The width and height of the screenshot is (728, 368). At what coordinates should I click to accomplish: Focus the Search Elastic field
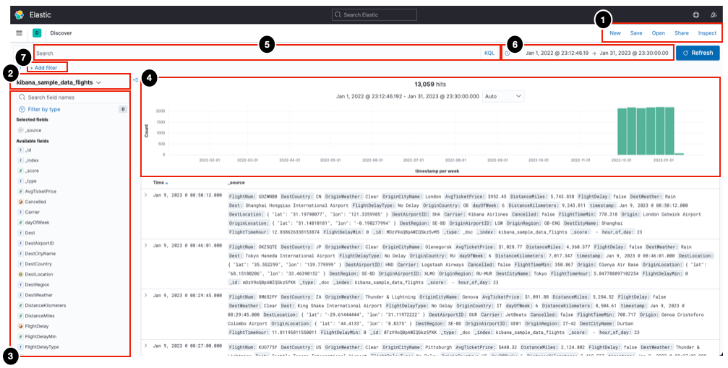click(374, 15)
